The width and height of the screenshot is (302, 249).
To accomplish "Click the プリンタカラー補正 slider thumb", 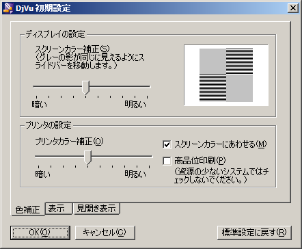I will [87, 157].
